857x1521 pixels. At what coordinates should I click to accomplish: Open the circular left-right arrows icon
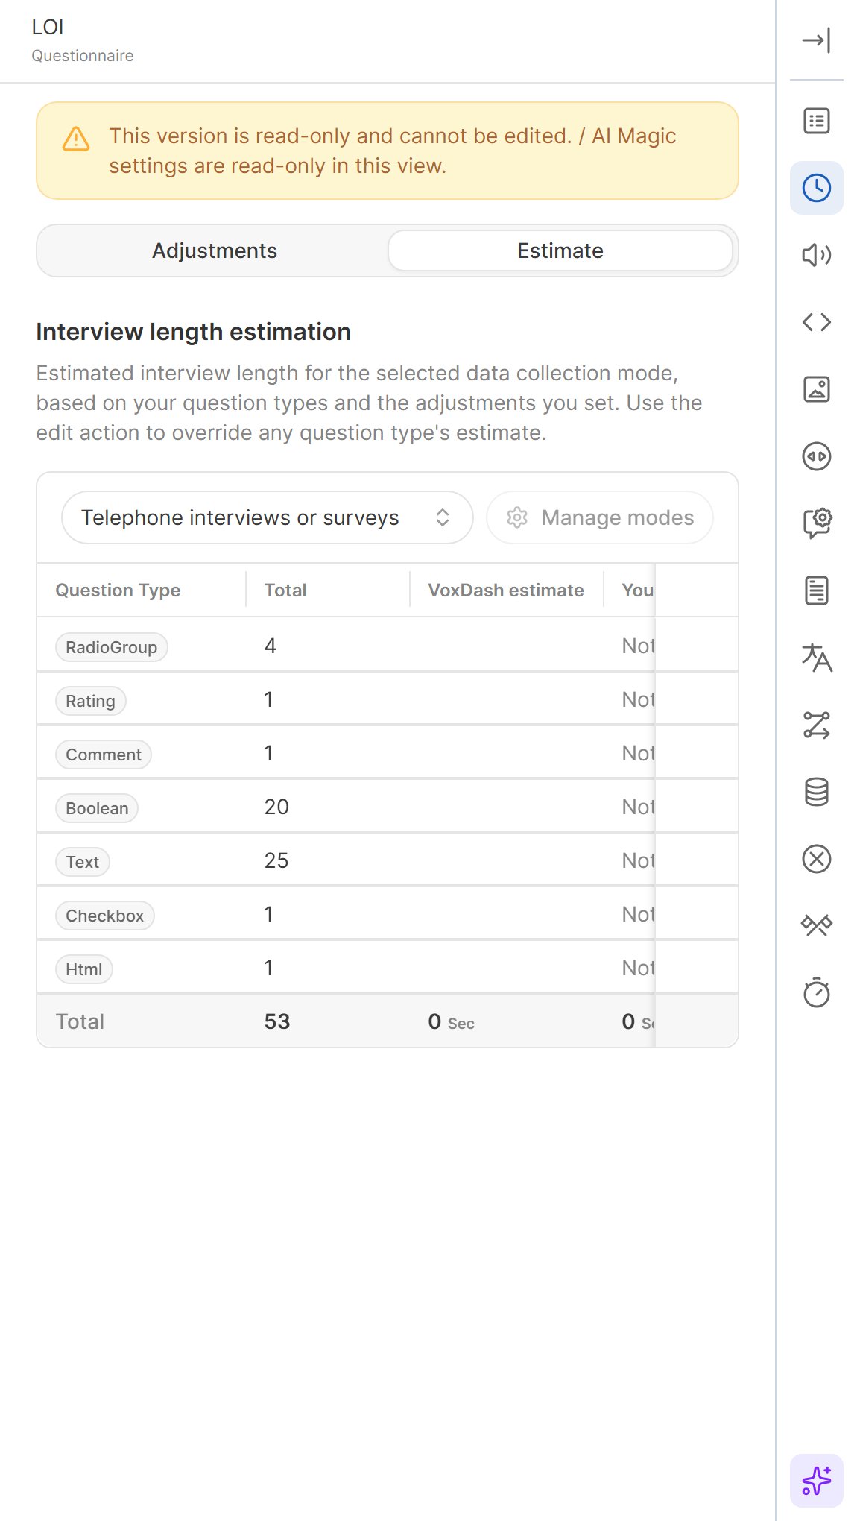coord(816,456)
